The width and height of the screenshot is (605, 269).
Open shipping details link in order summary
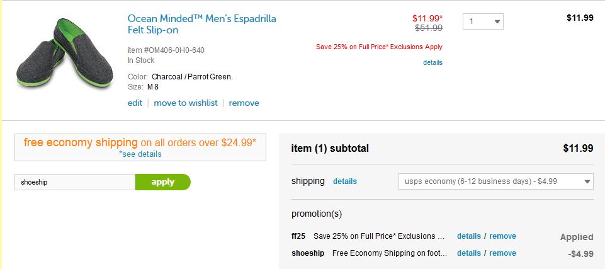point(344,181)
